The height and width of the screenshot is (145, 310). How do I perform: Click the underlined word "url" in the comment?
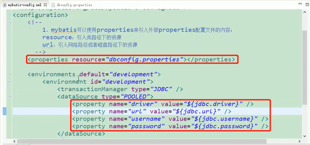click(x=48, y=45)
